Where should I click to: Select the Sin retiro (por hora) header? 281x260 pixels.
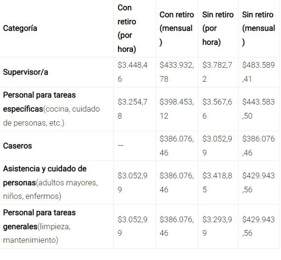pyautogui.click(x=218, y=28)
